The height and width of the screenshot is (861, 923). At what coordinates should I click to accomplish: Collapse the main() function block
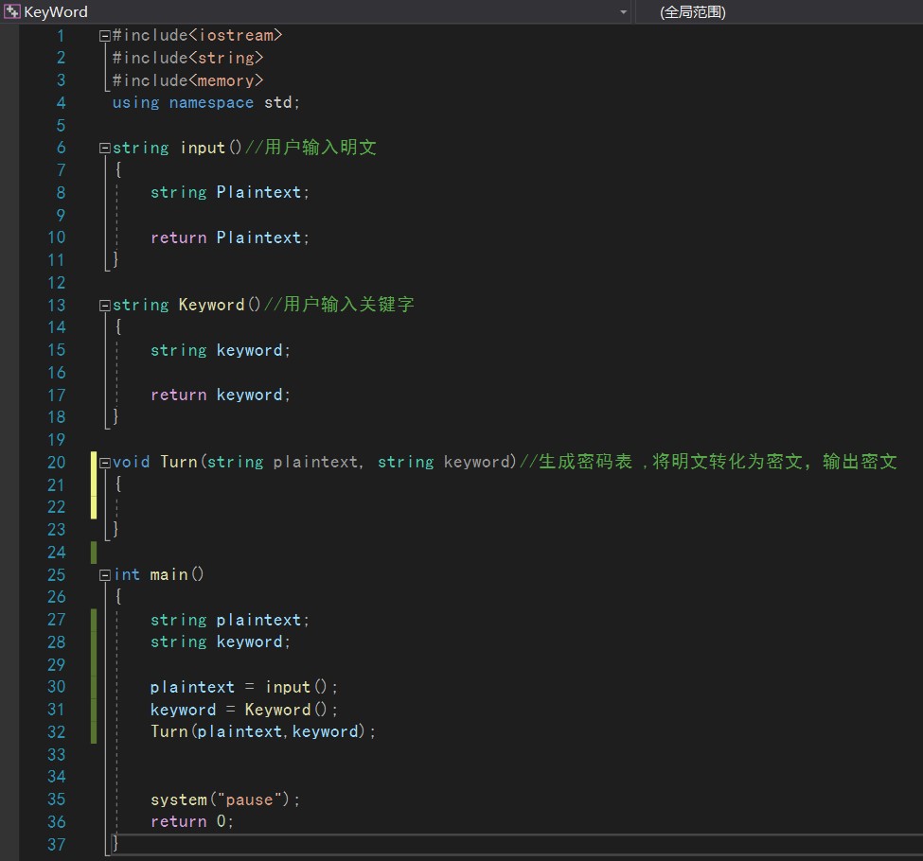coord(105,575)
